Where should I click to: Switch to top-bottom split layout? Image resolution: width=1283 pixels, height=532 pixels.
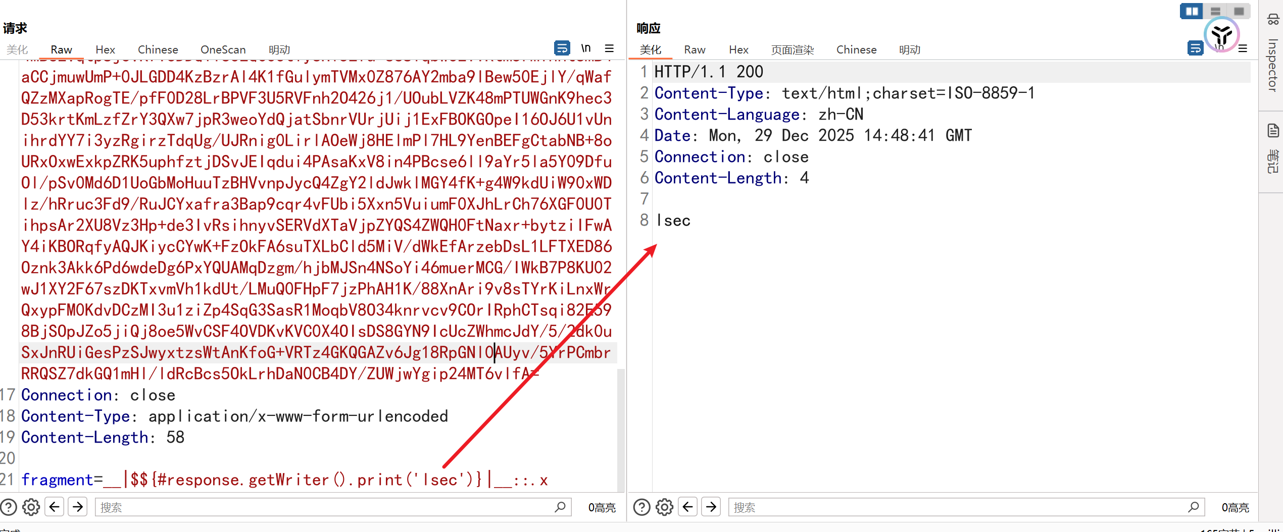pyautogui.click(x=1215, y=11)
